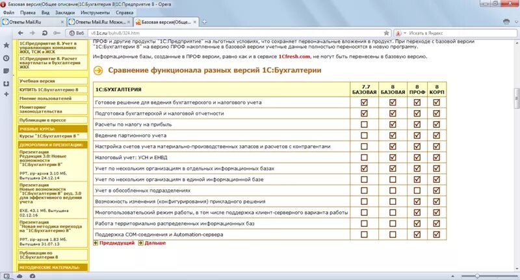Open the History clock panel in the sidebar
The width and height of the screenshot is (520, 280).
(6, 58)
